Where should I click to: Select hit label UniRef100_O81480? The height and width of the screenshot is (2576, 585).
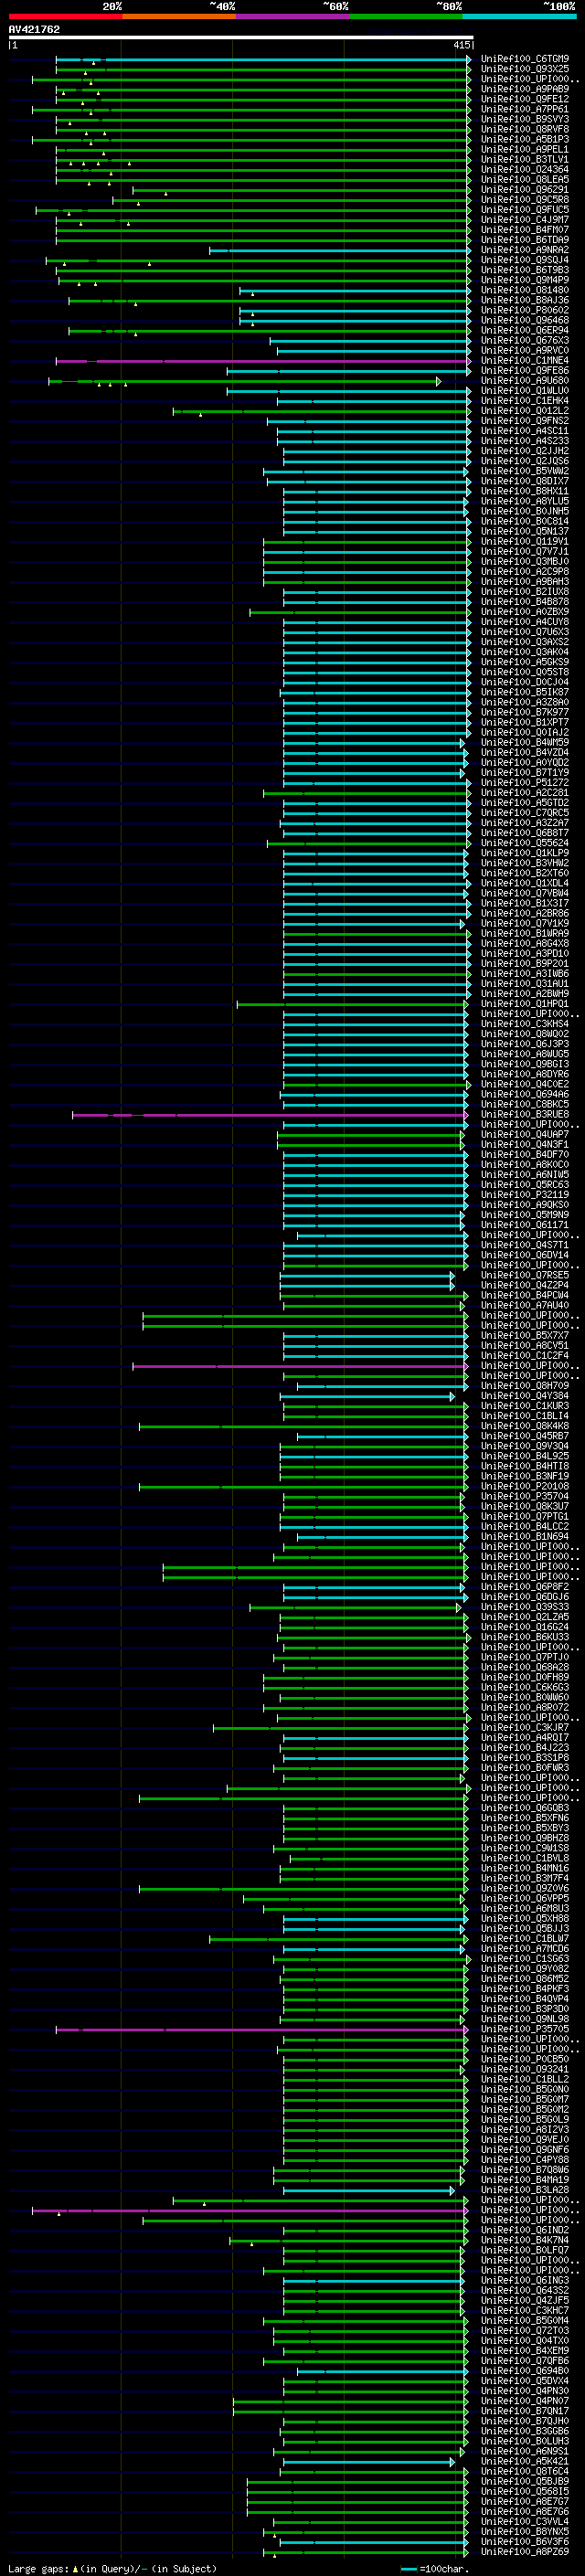pyautogui.click(x=525, y=290)
